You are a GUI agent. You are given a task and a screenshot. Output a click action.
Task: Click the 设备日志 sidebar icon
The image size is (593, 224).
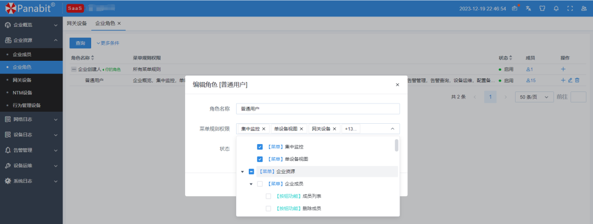point(8,135)
